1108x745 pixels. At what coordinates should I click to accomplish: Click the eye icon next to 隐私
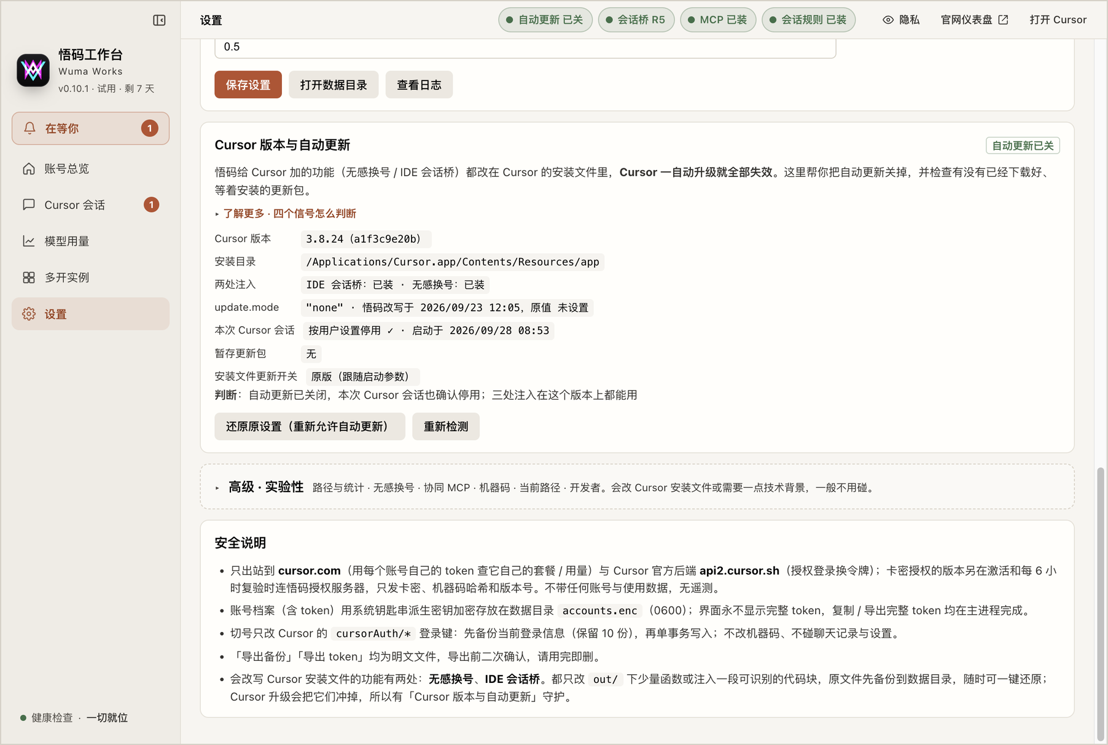tap(888, 20)
